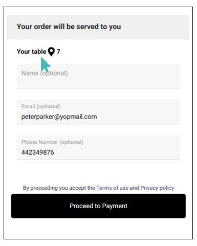Open the Privacy policy link
Viewport: 197px width, 246px height.
pos(157,188)
